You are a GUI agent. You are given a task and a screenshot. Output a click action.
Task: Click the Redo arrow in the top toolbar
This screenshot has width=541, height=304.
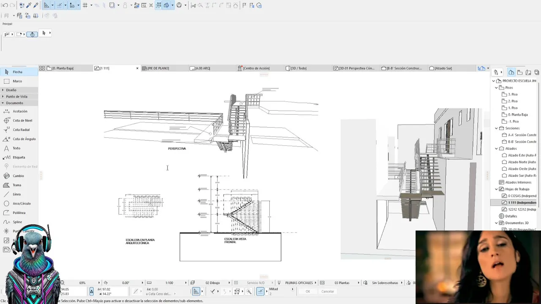tap(13, 5)
